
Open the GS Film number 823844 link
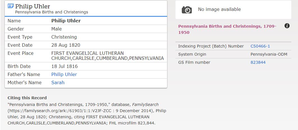click(258, 62)
